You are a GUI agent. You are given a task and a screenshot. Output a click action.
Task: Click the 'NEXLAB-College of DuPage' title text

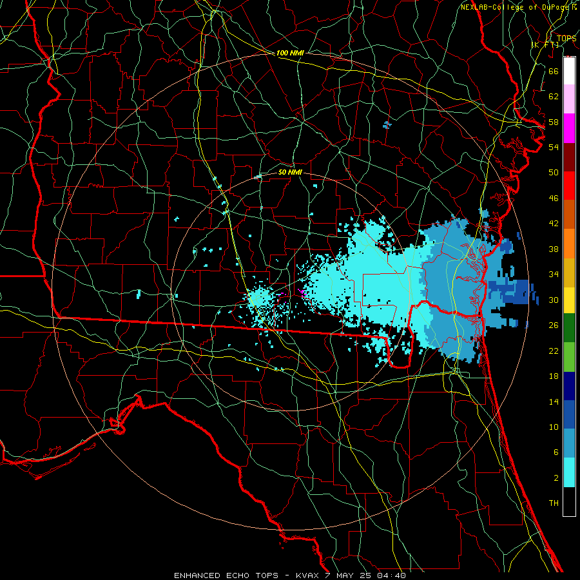tap(514, 7)
